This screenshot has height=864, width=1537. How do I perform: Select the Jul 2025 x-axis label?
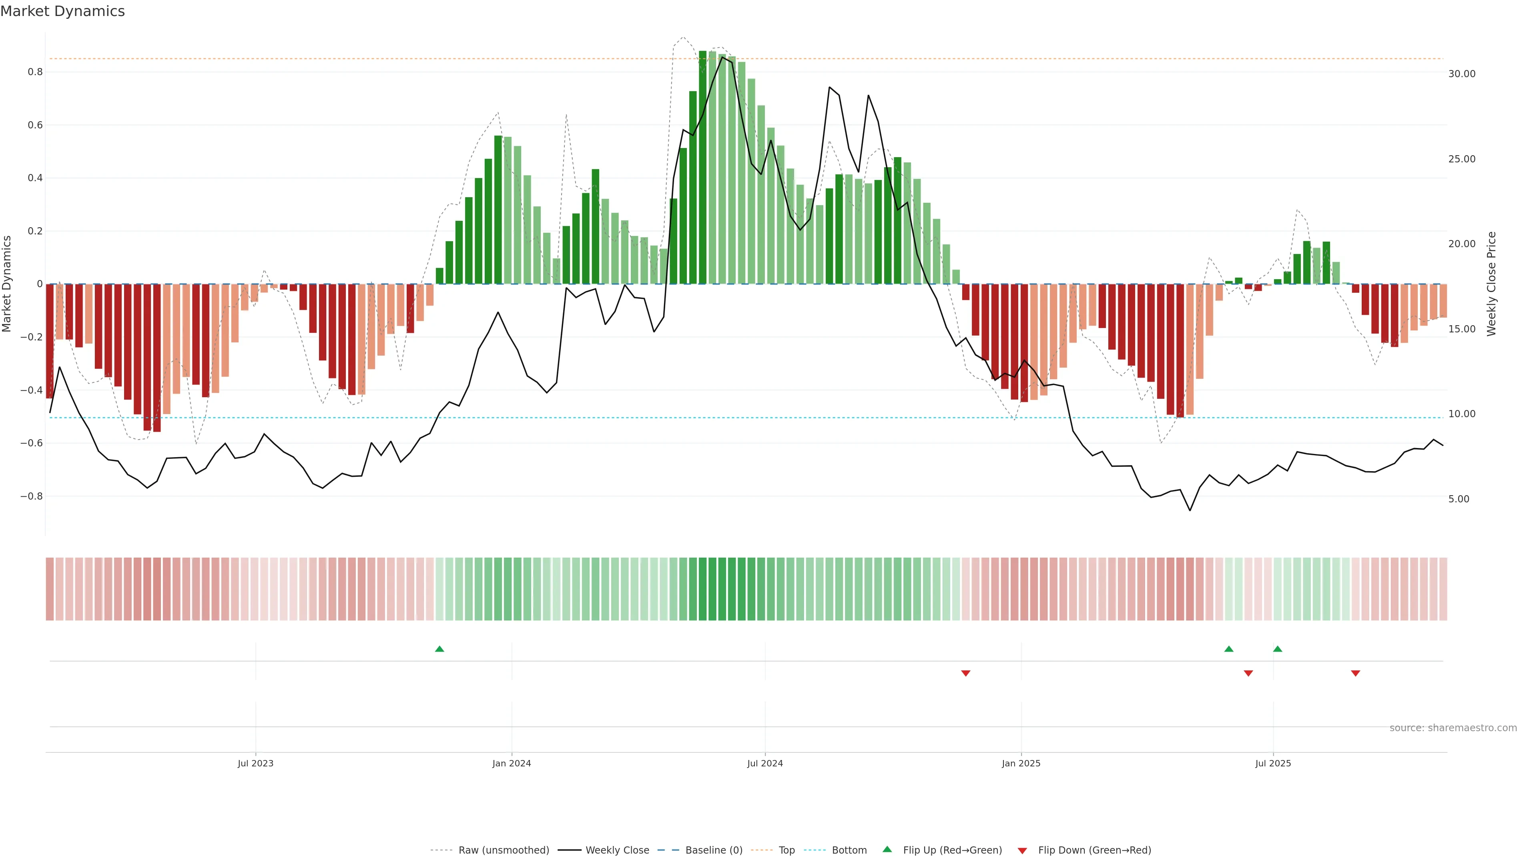tap(1273, 763)
